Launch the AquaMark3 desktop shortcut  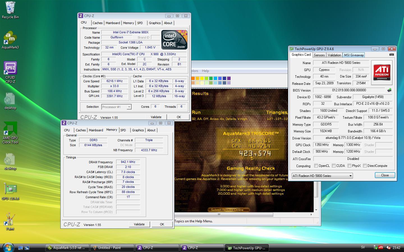[x=10, y=40]
